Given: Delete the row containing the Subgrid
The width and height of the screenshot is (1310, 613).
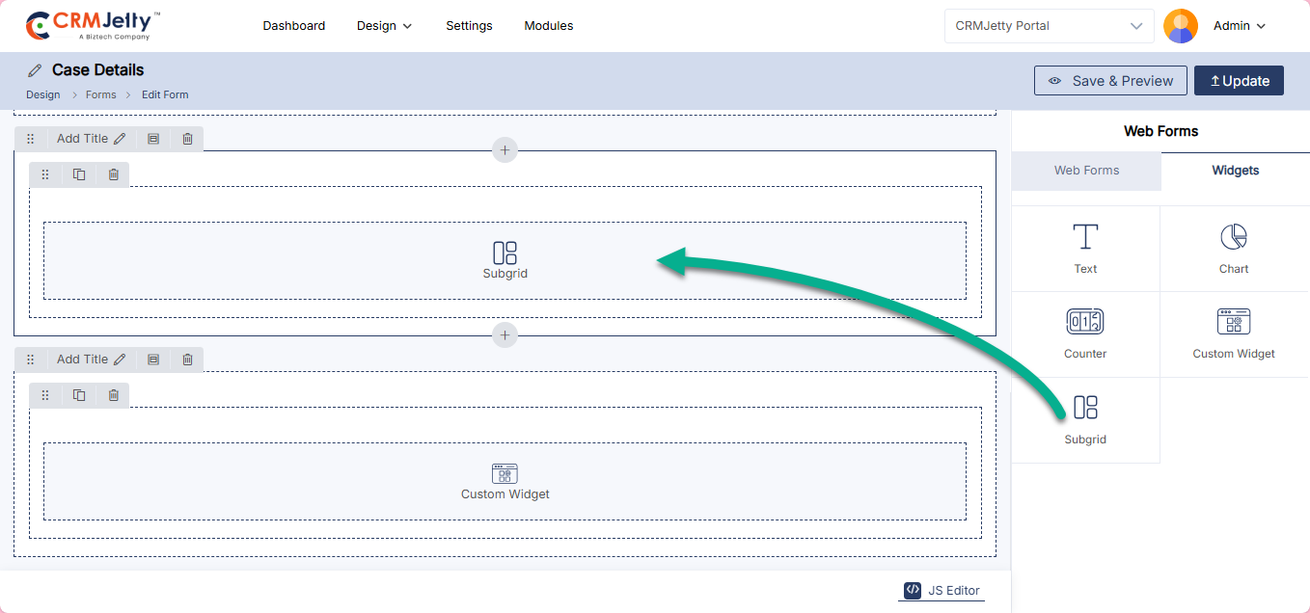Looking at the screenshot, I should 114,174.
